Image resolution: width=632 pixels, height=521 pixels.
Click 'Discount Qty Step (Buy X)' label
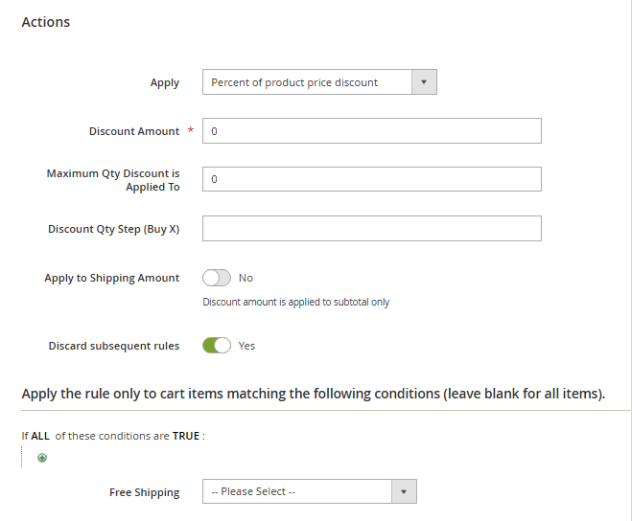(x=114, y=229)
